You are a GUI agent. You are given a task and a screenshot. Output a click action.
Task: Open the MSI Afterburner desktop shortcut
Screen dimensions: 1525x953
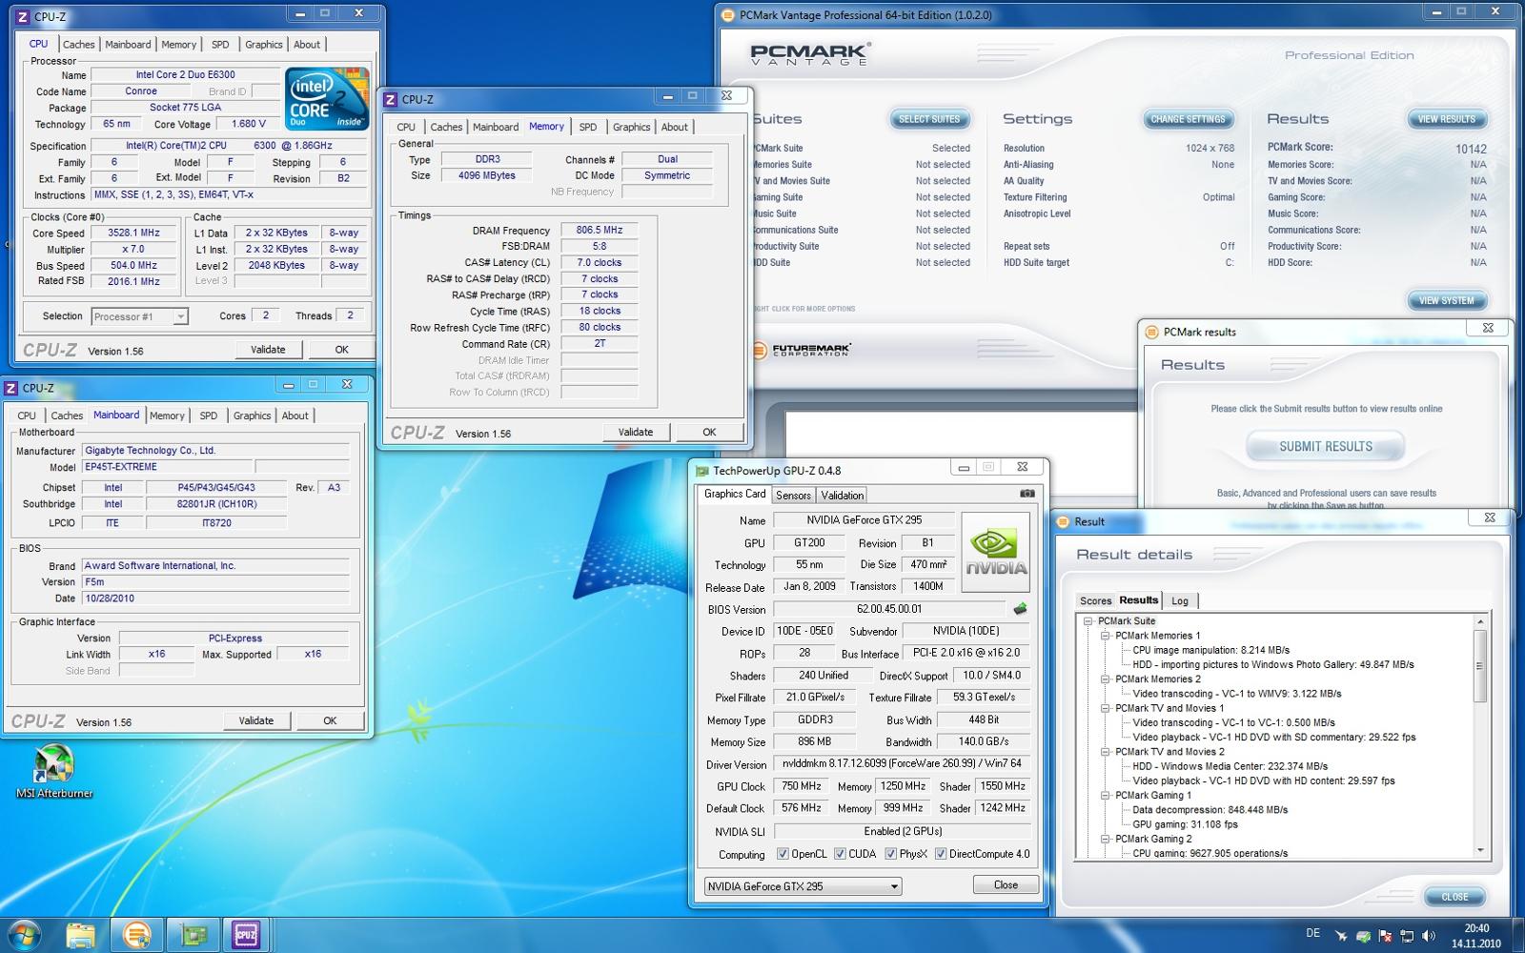[53, 770]
